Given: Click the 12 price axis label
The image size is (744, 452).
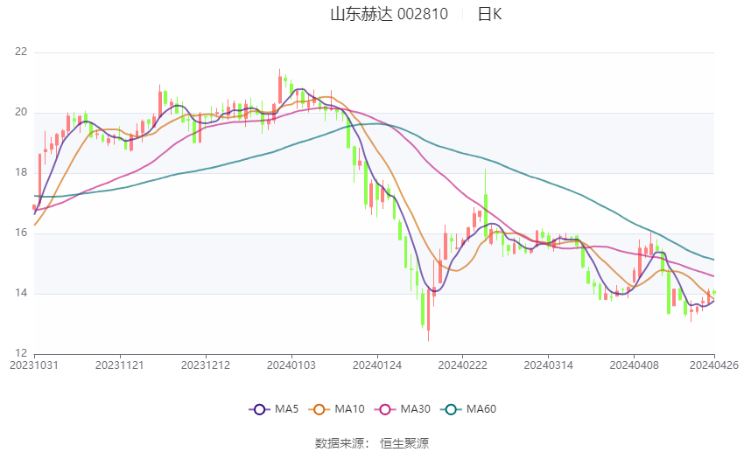Looking at the screenshot, I should pyautogui.click(x=21, y=353).
